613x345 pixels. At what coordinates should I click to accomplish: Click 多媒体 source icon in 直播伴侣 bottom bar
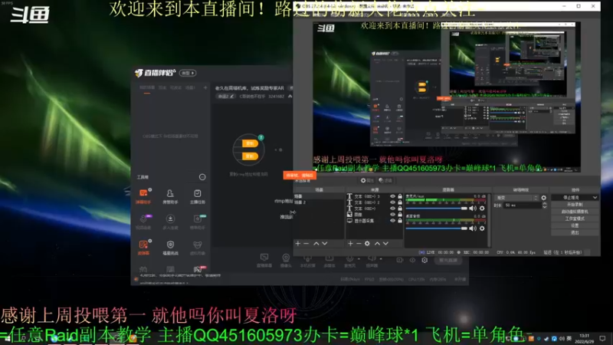pyautogui.click(x=329, y=260)
